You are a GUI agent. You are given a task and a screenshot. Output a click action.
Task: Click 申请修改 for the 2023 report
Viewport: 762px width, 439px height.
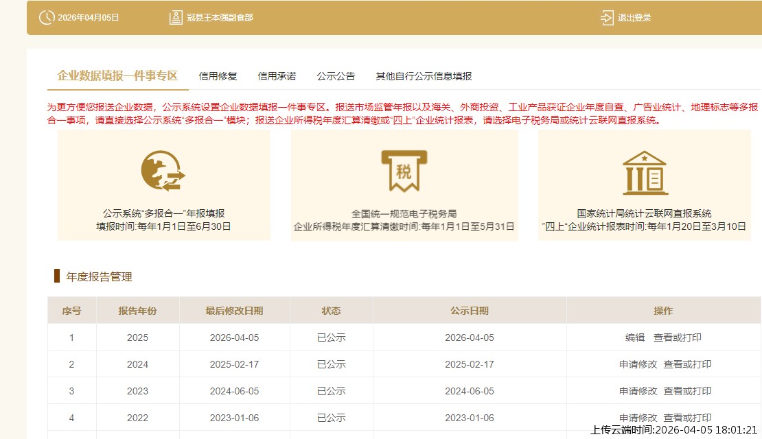pyautogui.click(x=640, y=391)
